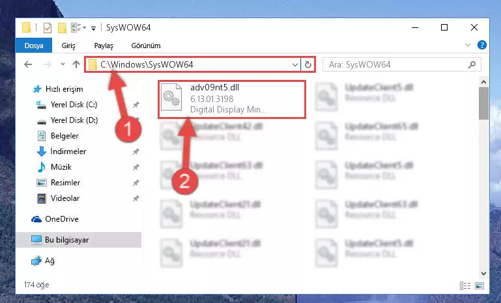The image size is (501, 303).
Task: Refresh the SysWOW64 folder
Action: (308, 65)
